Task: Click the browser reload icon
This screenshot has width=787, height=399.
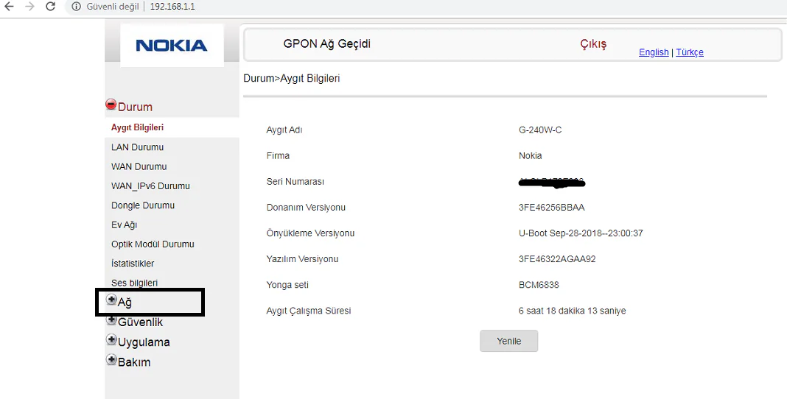Action: coord(50,7)
